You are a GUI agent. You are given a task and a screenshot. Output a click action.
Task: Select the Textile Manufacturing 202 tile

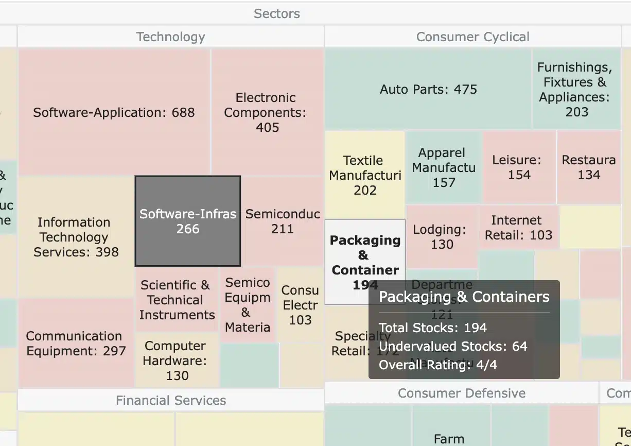pos(365,175)
